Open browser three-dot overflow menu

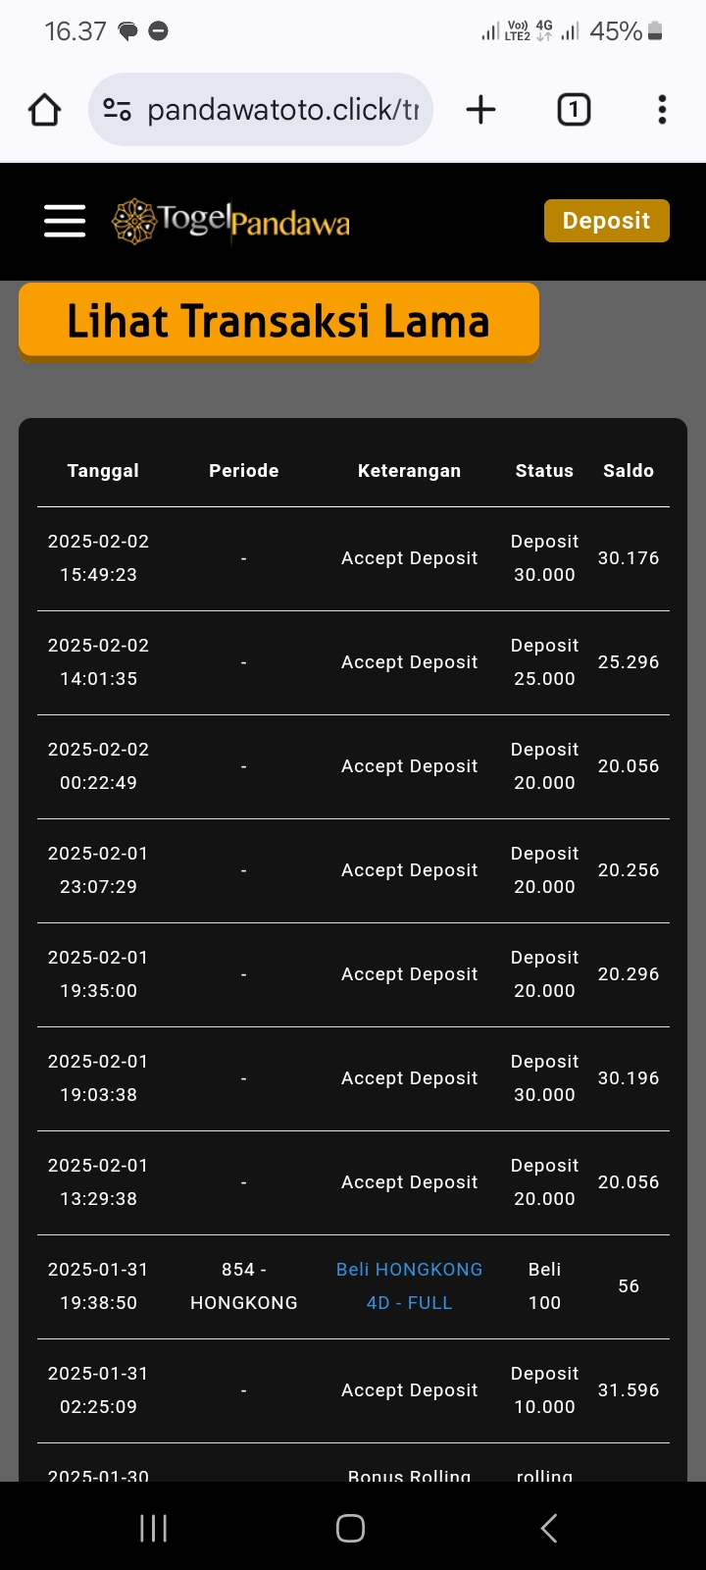coord(662,110)
